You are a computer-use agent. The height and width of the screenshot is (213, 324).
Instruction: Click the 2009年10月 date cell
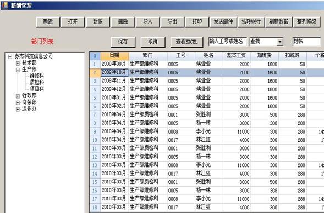[x=114, y=73]
